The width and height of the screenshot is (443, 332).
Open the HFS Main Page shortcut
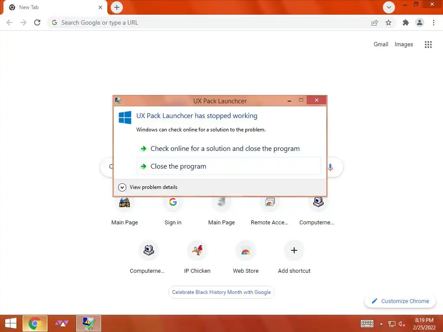click(x=125, y=211)
